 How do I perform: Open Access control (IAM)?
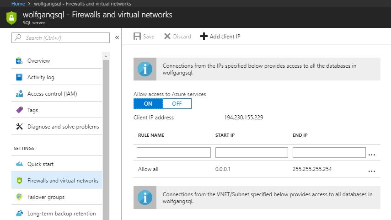click(57, 94)
